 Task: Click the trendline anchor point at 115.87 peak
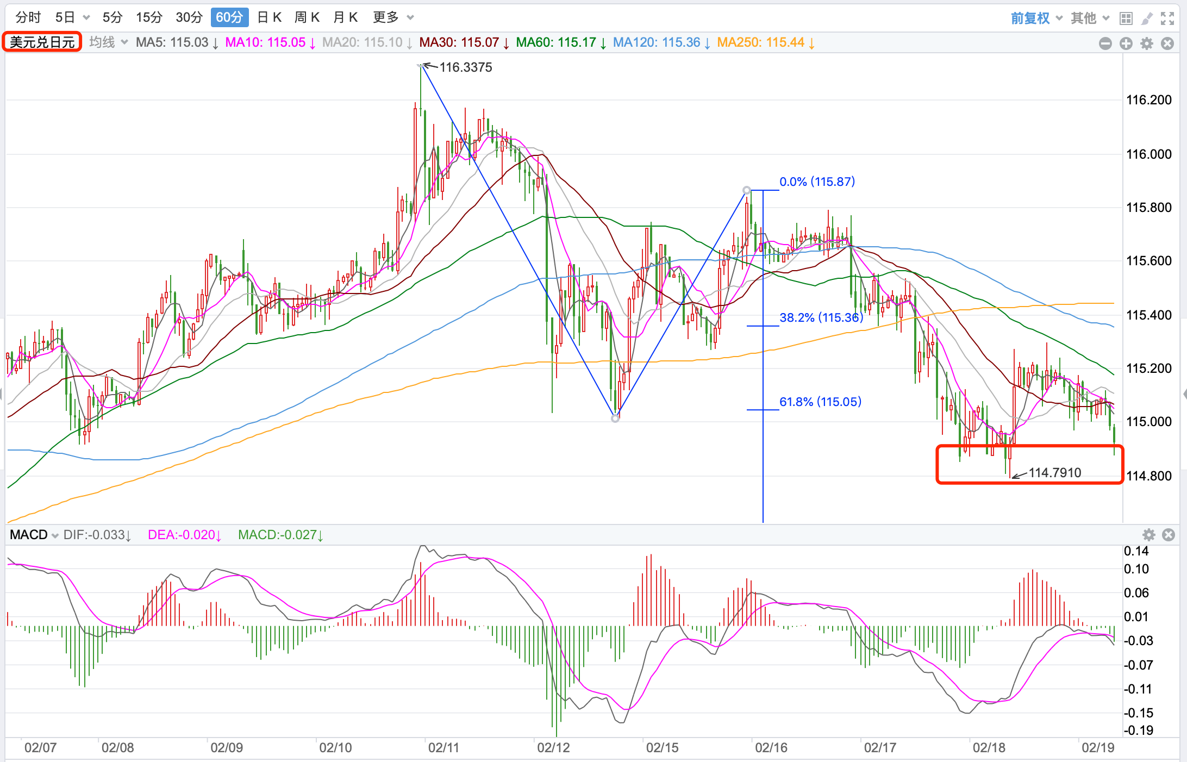[x=747, y=190]
